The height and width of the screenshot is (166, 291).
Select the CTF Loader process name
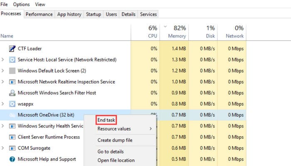click(x=30, y=49)
